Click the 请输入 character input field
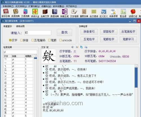Screen dimensions: 141x117 click(38, 33)
